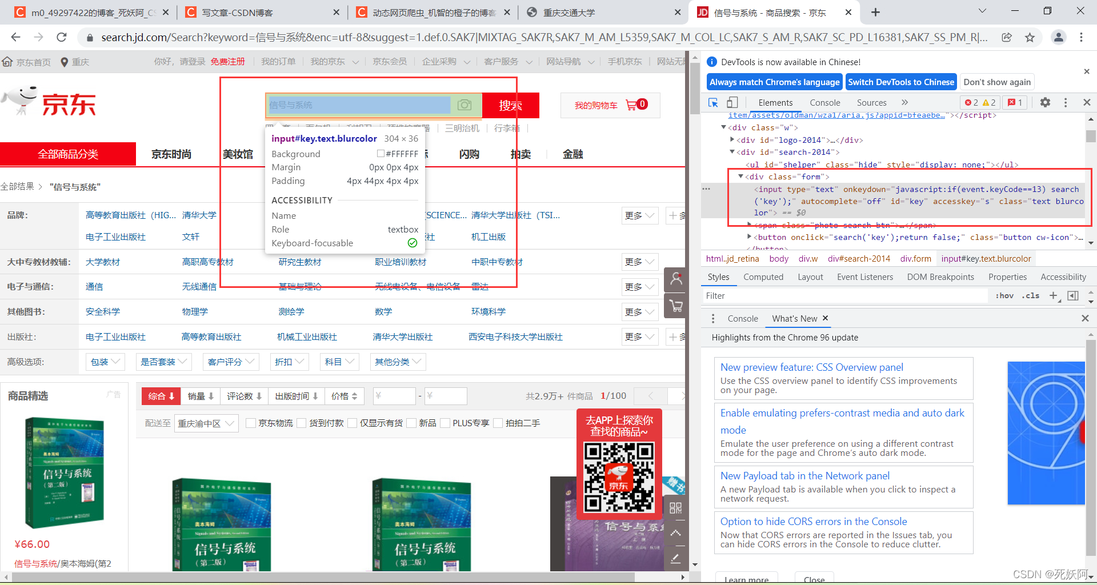Toggle the DevTools device toolbar
The image size is (1097, 585).
tap(732, 102)
